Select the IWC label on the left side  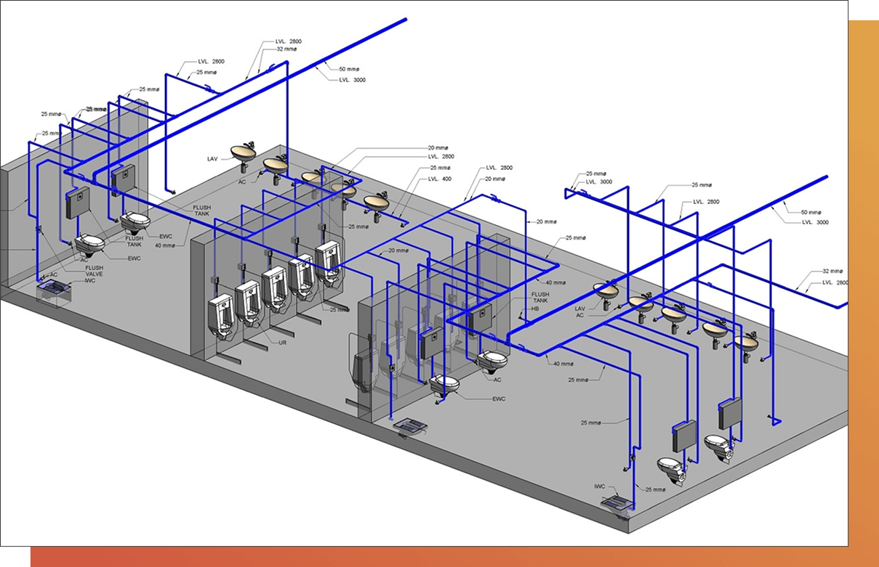click(91, 280)
